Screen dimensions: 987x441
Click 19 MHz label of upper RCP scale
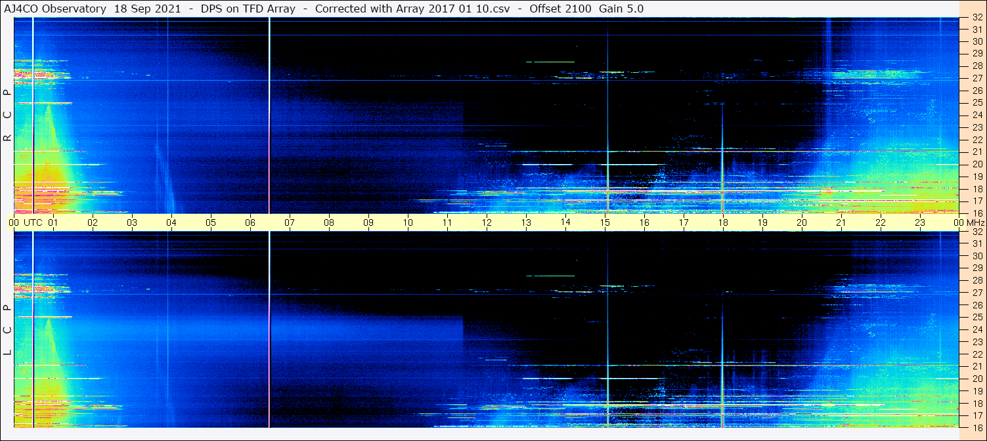977,176
